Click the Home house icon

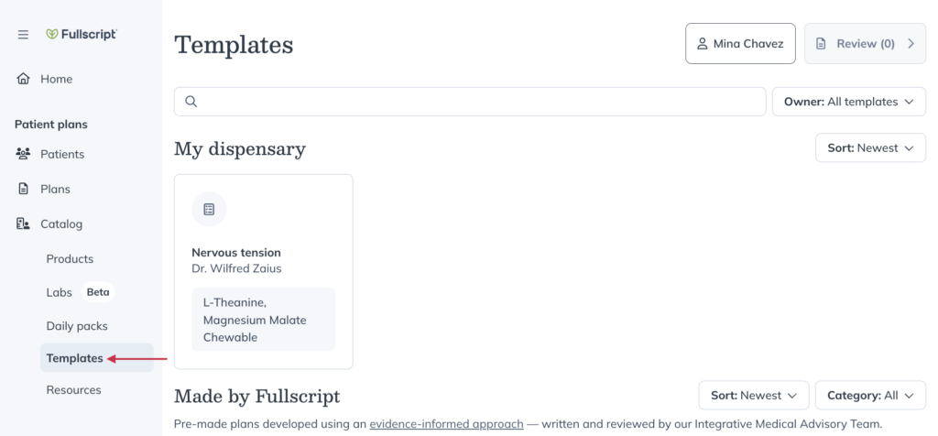23,79
